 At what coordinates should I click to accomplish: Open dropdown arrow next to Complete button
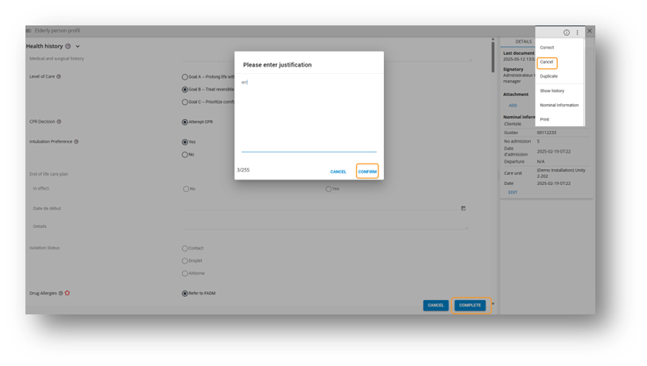pos(492,304)
